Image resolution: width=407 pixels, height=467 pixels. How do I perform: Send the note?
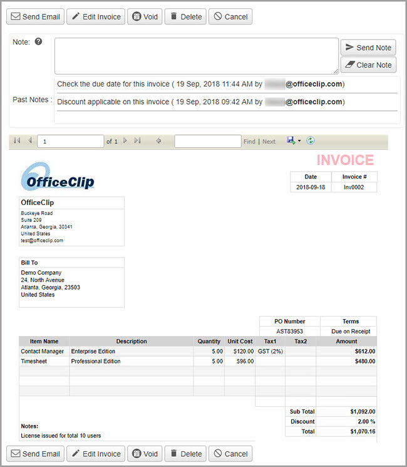pos(368,48)
